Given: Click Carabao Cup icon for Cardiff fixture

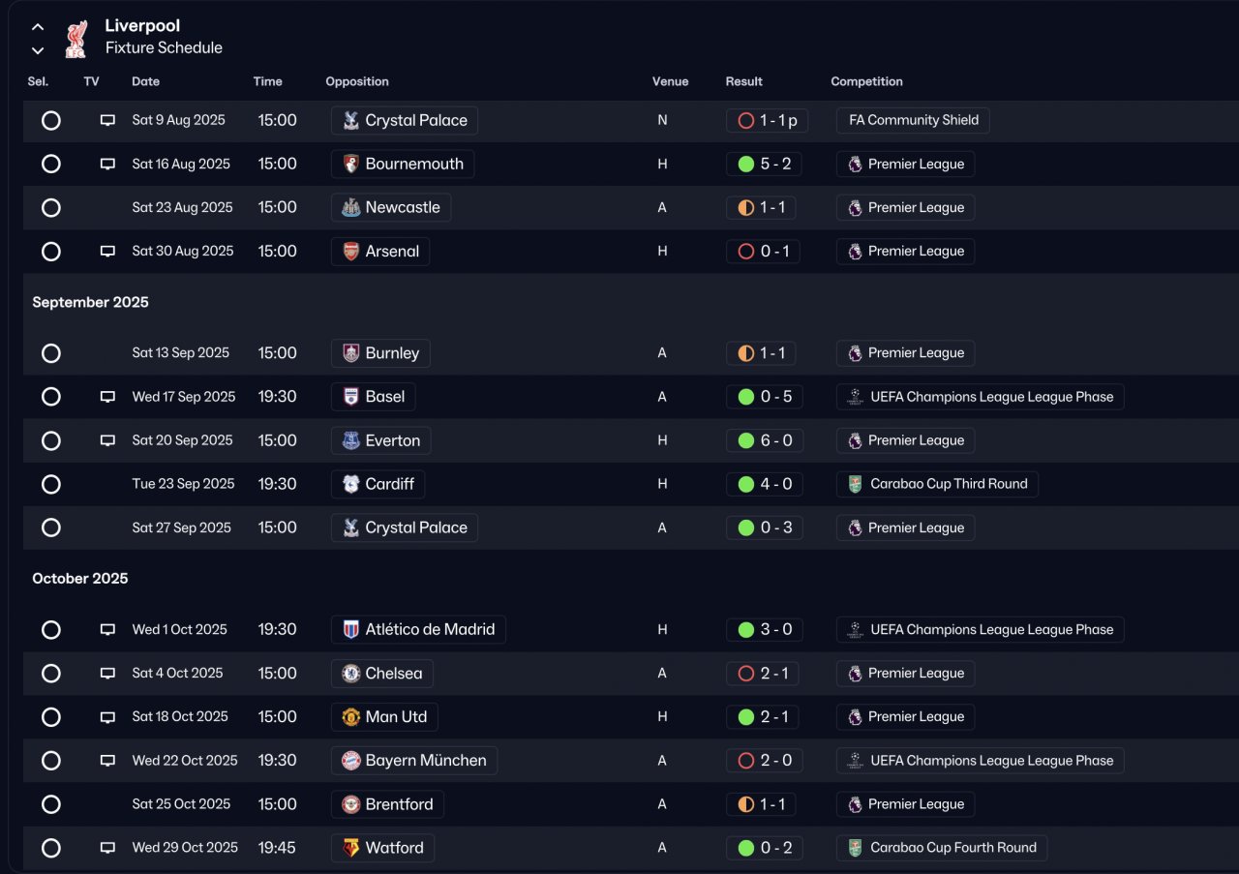Looking at the screenshot, I should 855,484.
